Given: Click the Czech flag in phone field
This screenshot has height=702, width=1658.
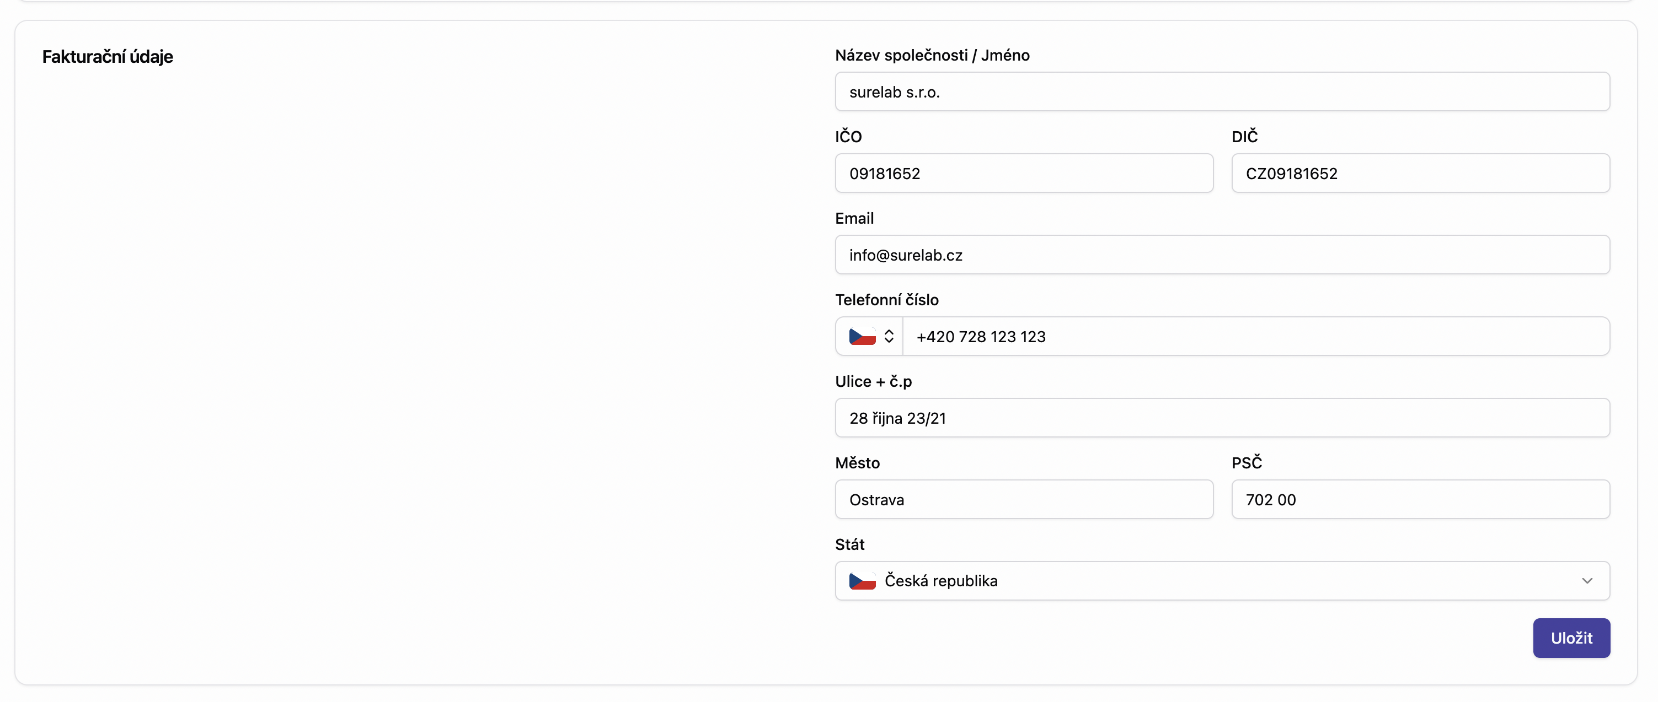Looking at the screenshot, I should coord(862,336).
